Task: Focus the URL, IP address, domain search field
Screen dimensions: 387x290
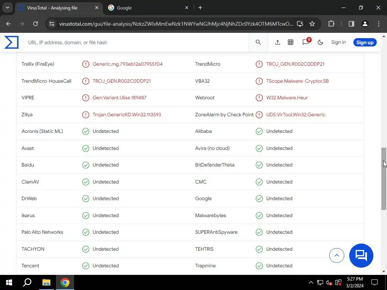Action: [x=136, y=42]
